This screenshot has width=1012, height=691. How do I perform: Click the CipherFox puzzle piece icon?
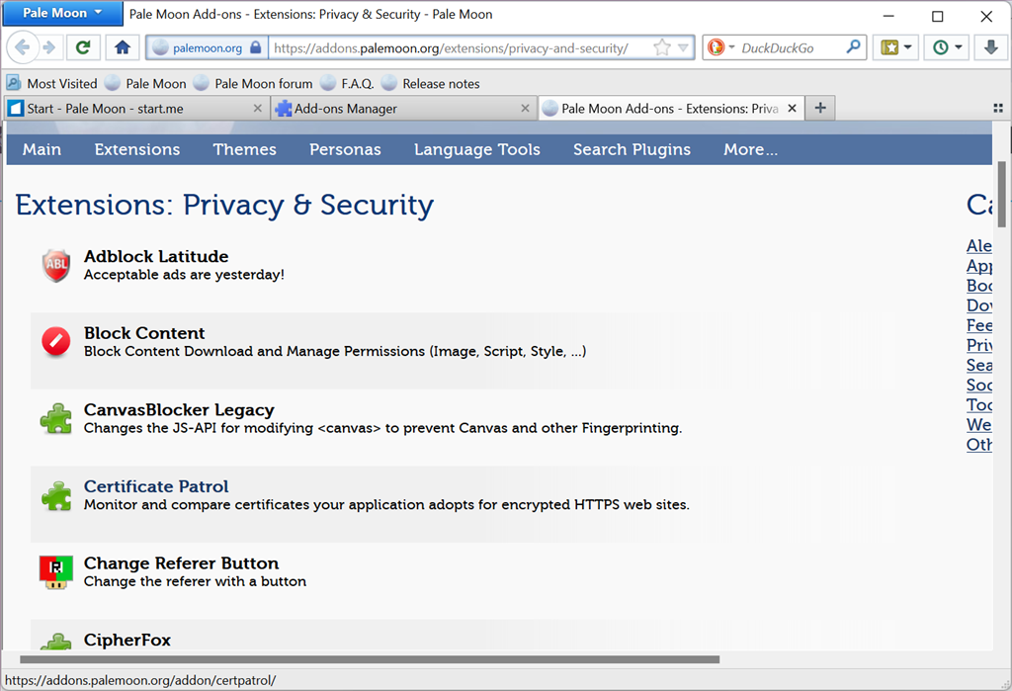click(x=56, y=642)
